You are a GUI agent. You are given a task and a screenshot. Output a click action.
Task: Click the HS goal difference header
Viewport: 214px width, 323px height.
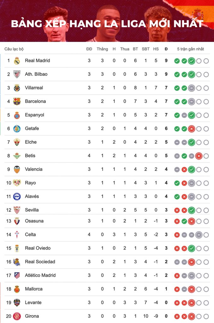[156, 49]
